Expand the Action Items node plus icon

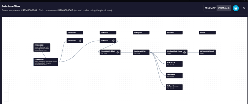click(80, 41)
